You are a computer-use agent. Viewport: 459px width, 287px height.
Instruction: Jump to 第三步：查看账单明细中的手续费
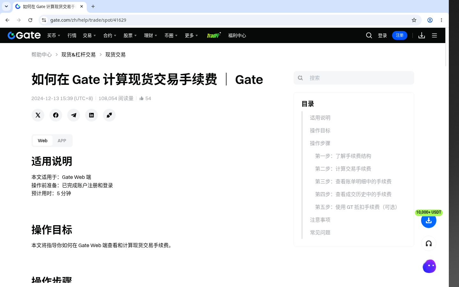353,181
